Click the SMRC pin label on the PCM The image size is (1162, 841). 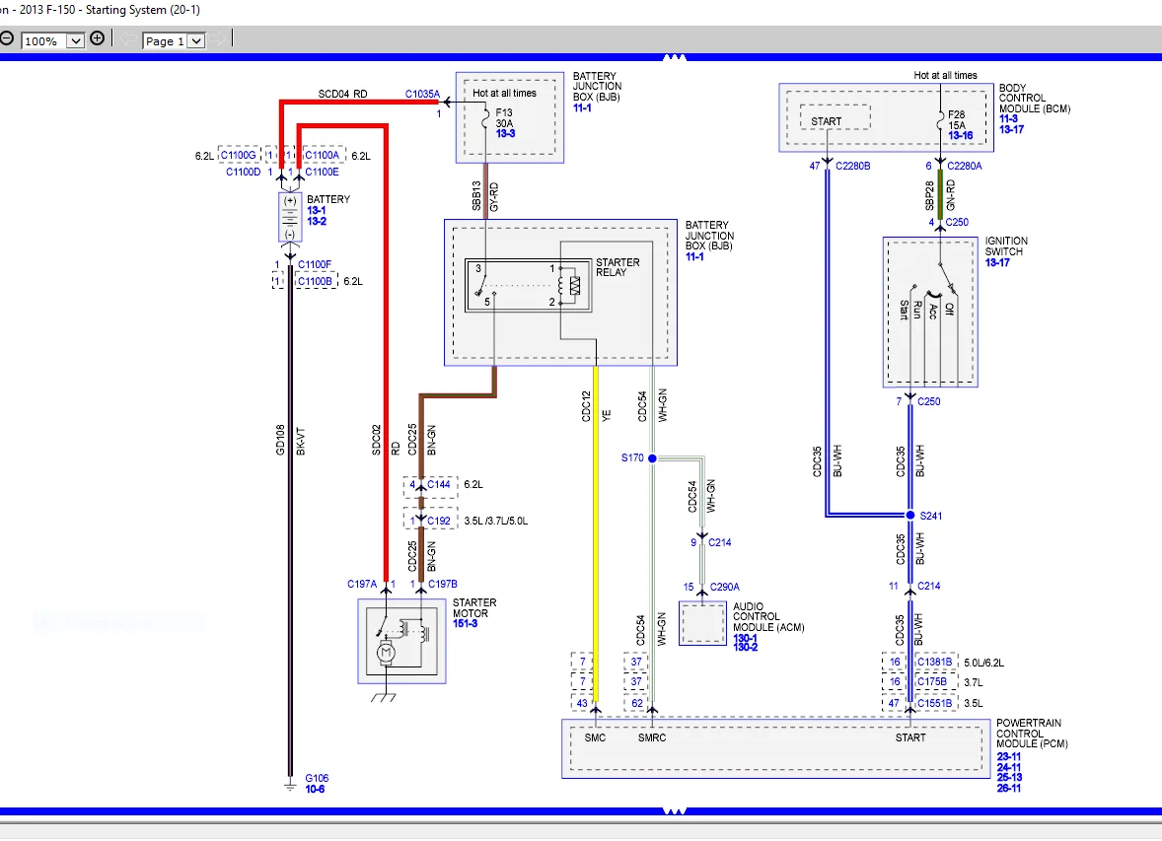pos(652,738)
